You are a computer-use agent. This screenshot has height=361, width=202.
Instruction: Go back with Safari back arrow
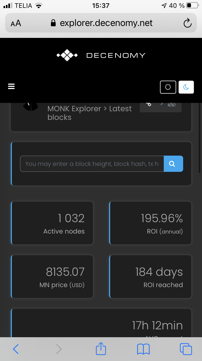point(16,349)
